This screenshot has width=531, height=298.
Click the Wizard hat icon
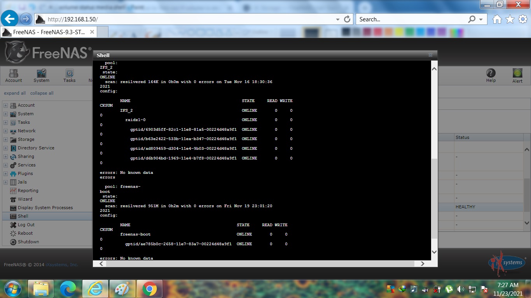13,199
